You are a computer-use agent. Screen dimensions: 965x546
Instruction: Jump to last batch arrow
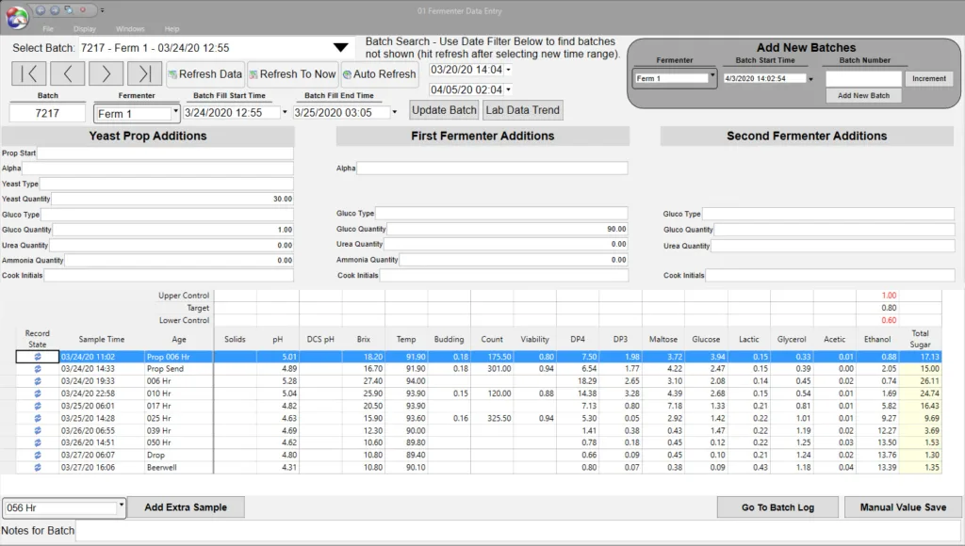(144, 73)
